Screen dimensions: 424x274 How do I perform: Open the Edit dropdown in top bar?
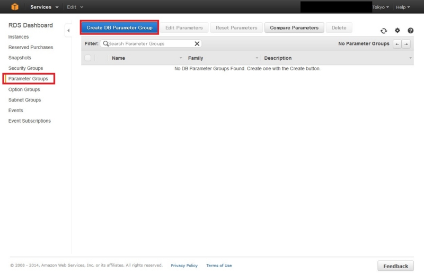(x=75, y=7)
